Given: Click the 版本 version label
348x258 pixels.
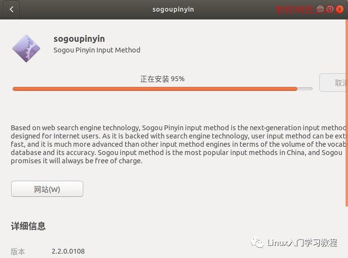Looking at the screenshot, I should [18, 252].
